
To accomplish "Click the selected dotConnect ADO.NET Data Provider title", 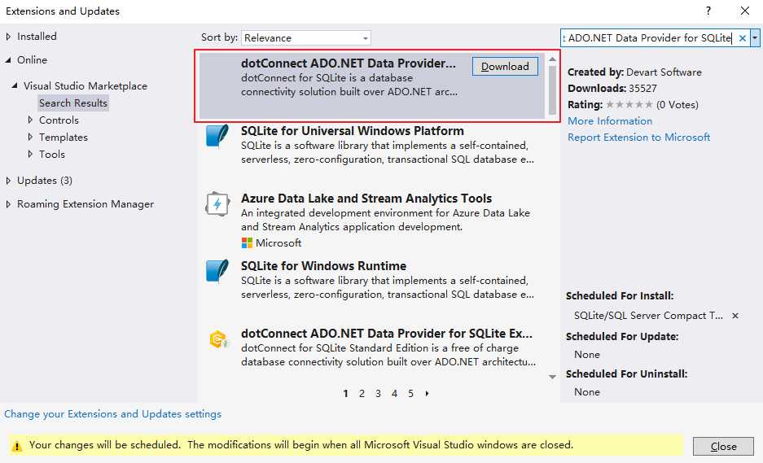I will (x=349, y=63).
